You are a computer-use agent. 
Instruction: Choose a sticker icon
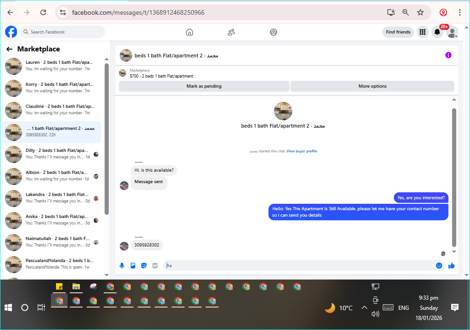pyautogui.click(x=144, y=266)
